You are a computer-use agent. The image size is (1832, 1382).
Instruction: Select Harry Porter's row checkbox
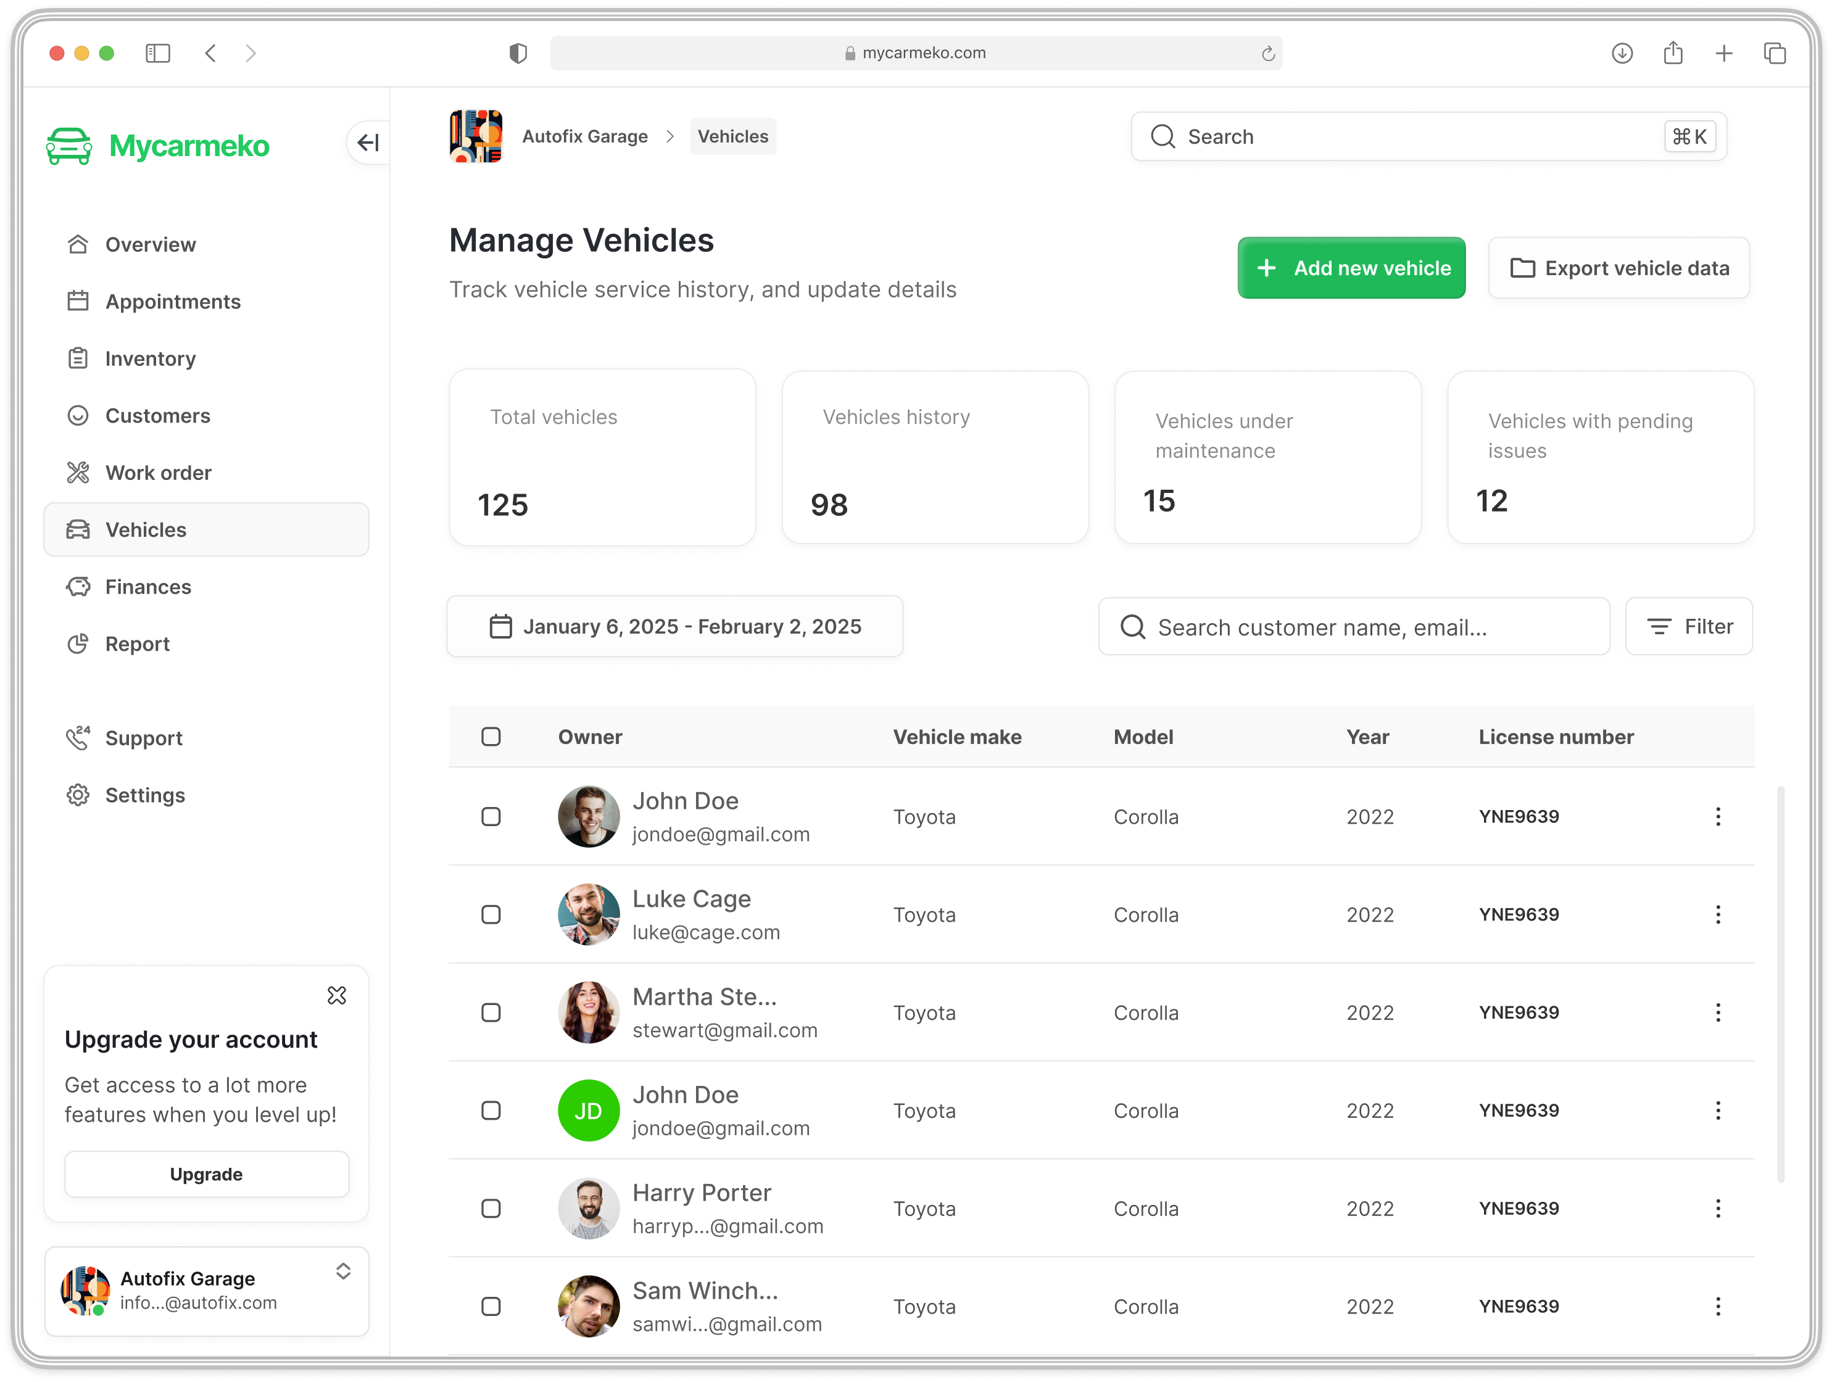[x=491, y=1209]
